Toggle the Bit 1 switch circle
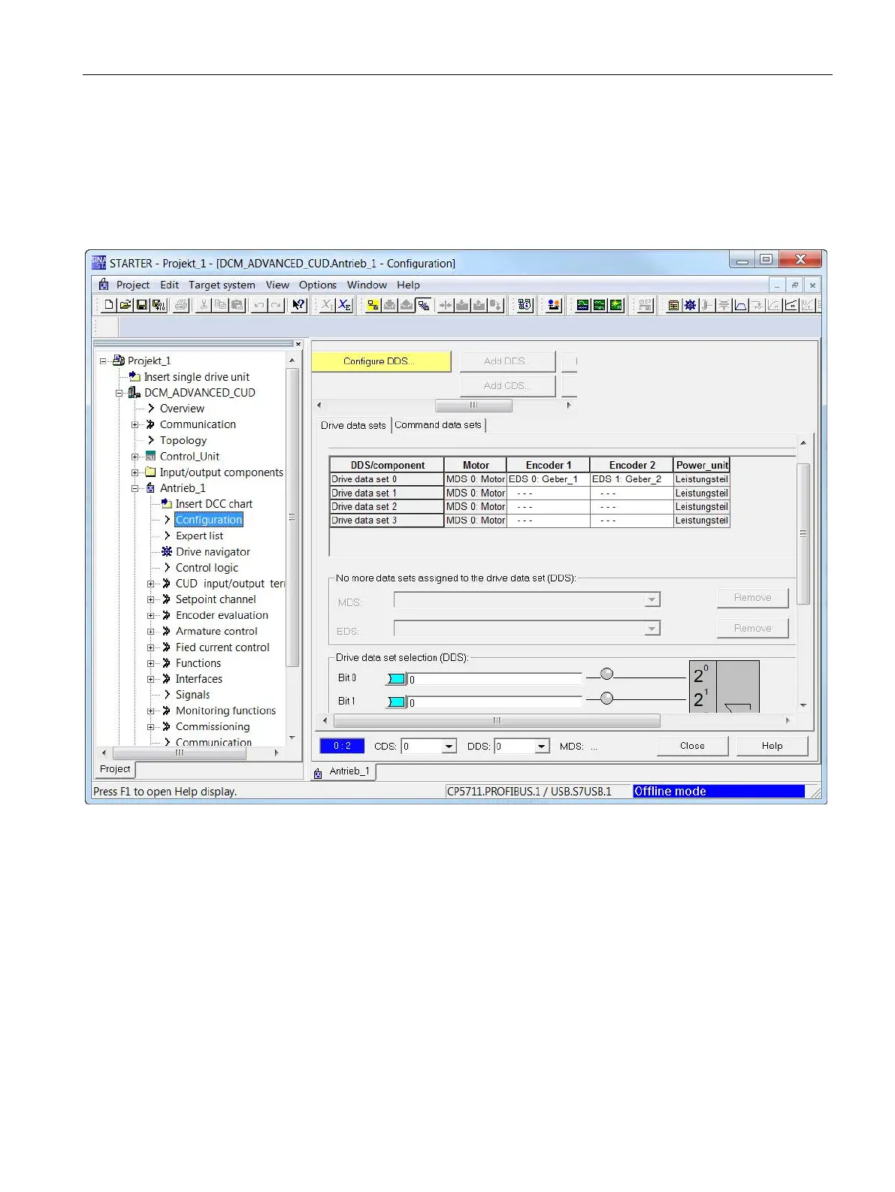The height and width of the screenshot is (1192, 895). click(607, 699)
